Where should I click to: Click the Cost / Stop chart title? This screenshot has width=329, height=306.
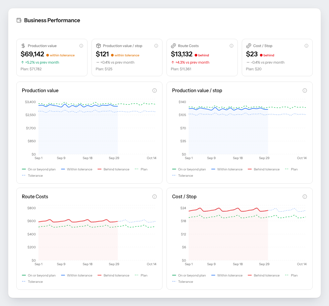coord(184,197)
